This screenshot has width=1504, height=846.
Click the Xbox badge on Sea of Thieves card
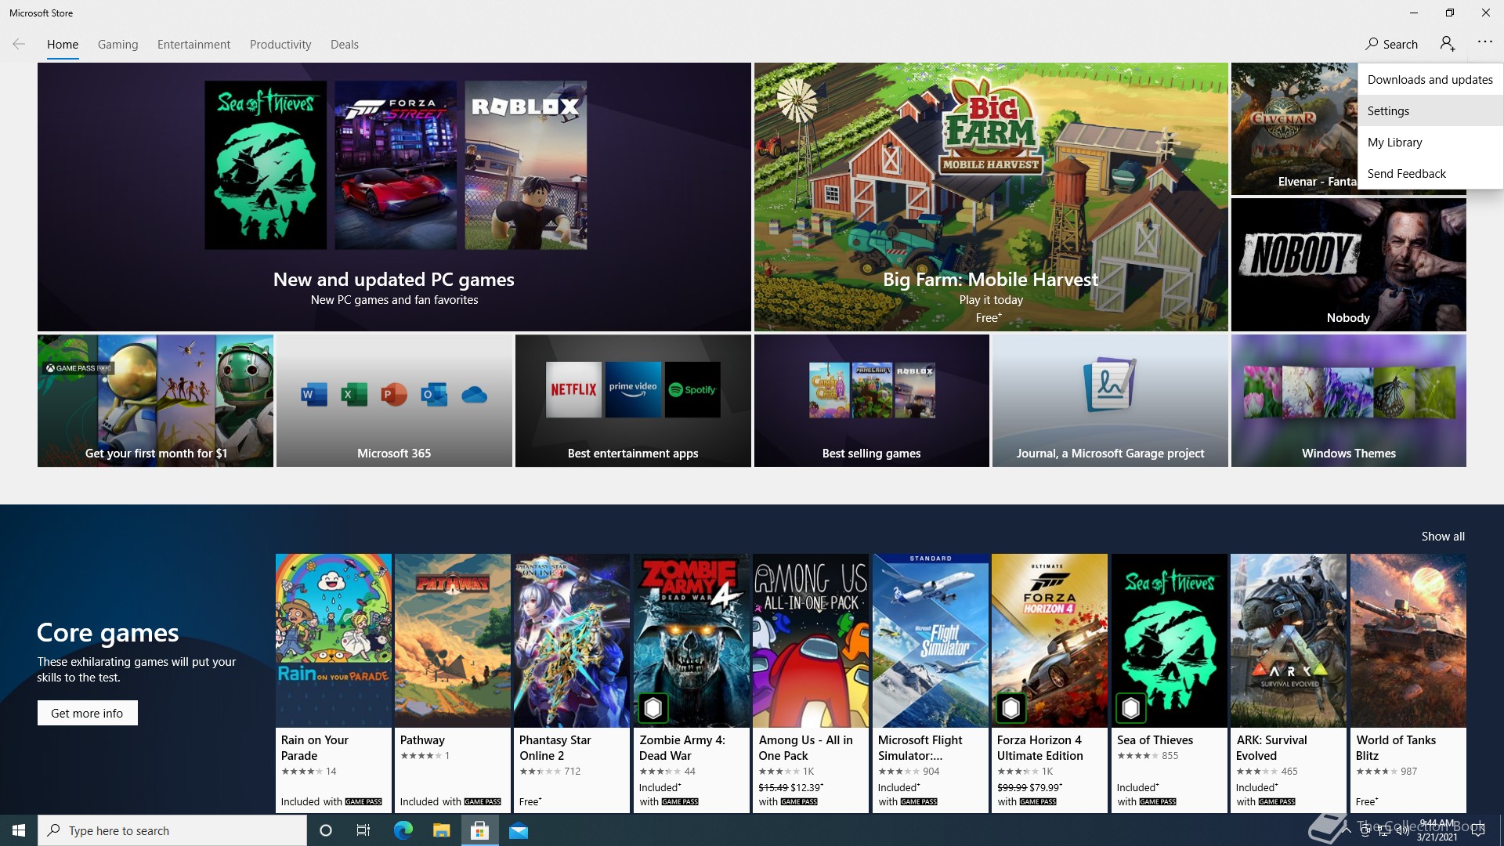(x=1130, y=708)
